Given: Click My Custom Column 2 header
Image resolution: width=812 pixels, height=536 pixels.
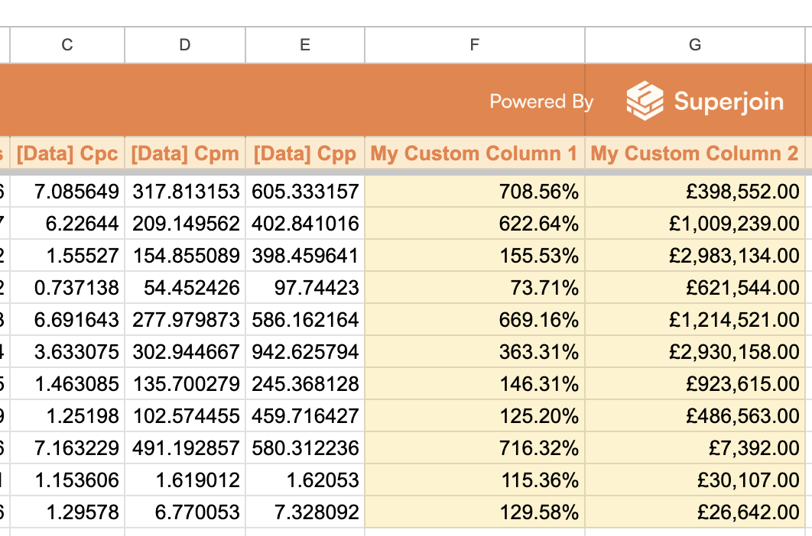Looking at the screenshot, I should (695, 153).
